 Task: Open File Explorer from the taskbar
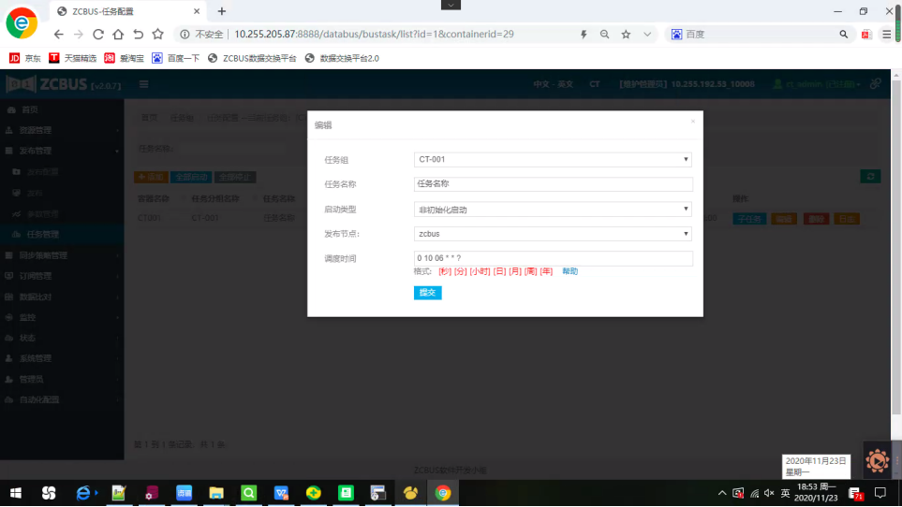(216, 493)
